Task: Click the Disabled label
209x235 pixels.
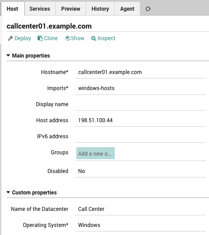Action: click(x=58, y=171)
